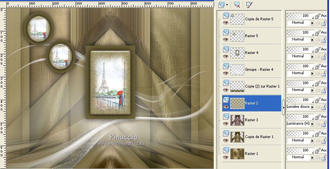Viewport: 330px width, 169px height.
Task: Select the layer named Raster 5
Action: [x=251, y=36]
